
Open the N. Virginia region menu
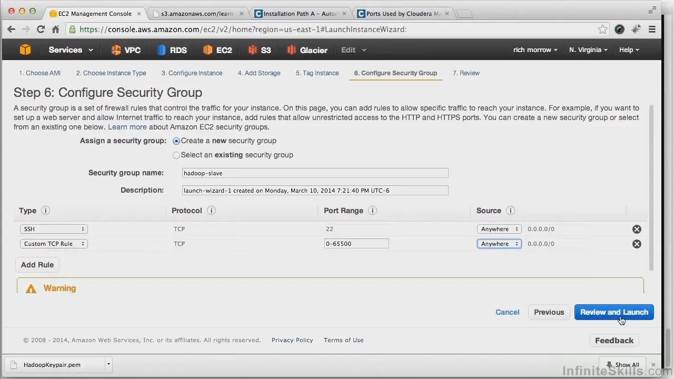coord(588,50)
